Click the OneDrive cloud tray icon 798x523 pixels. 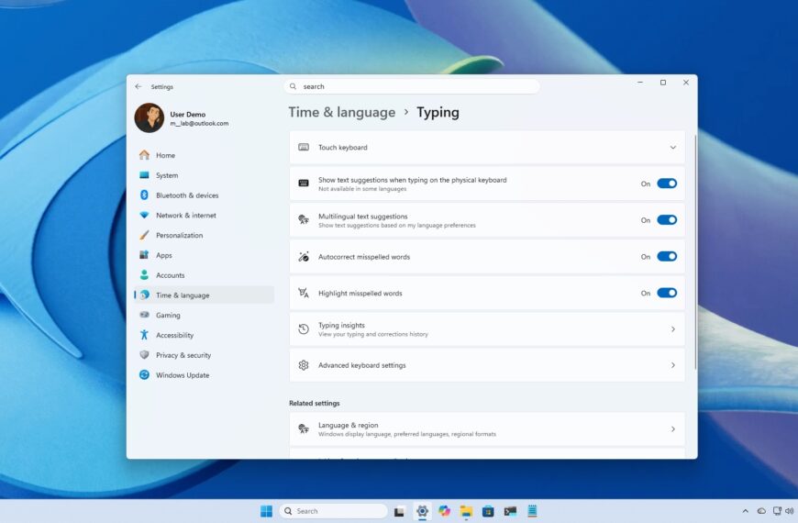click(761, 511)
